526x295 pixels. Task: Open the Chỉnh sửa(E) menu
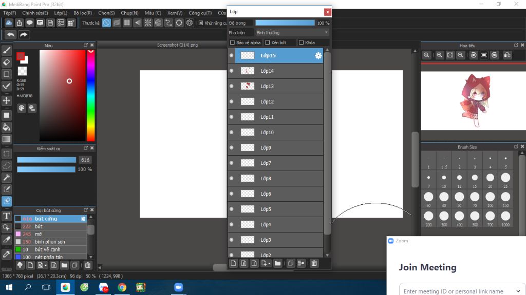pyautogui.click(x=35, y=13)
